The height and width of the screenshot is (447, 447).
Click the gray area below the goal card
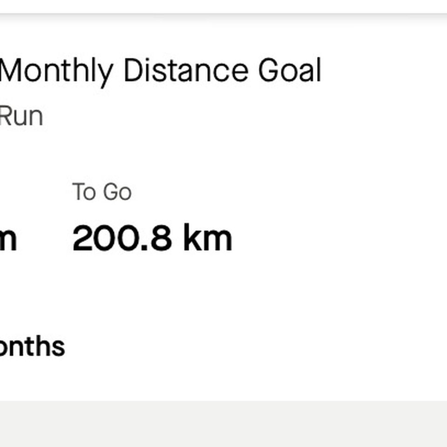tap(223, 424)
